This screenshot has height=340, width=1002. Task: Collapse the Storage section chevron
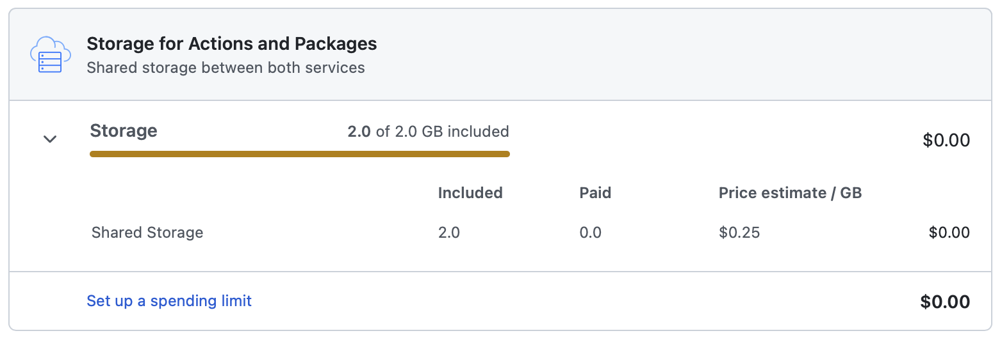coord(50,139)
